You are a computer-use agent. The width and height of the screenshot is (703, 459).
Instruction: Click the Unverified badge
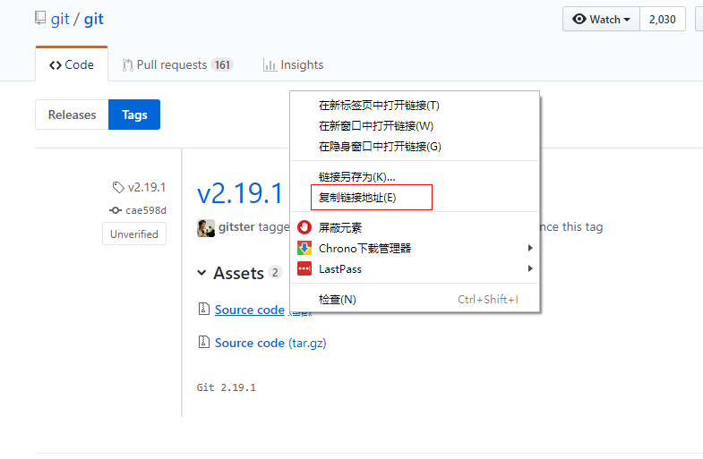(x=133, y=234)
